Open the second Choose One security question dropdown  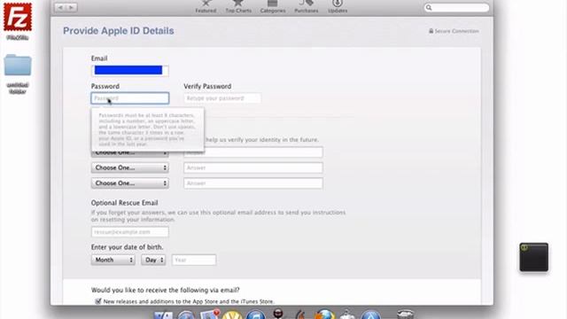click(130, 167)
